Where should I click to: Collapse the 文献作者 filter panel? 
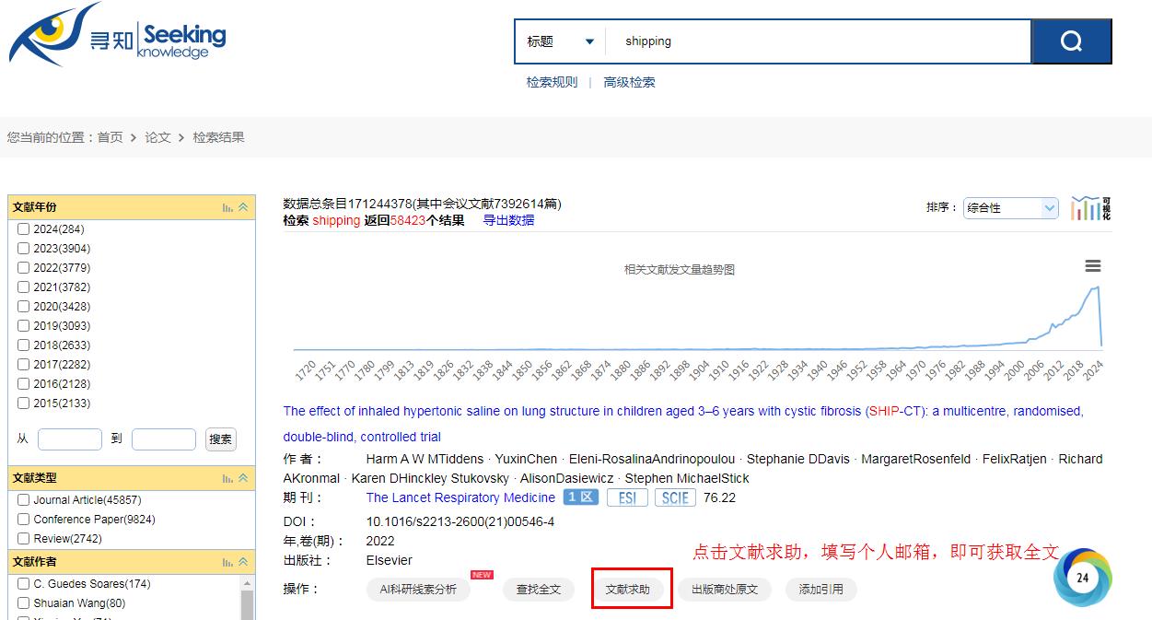click(x=243, y=562)
